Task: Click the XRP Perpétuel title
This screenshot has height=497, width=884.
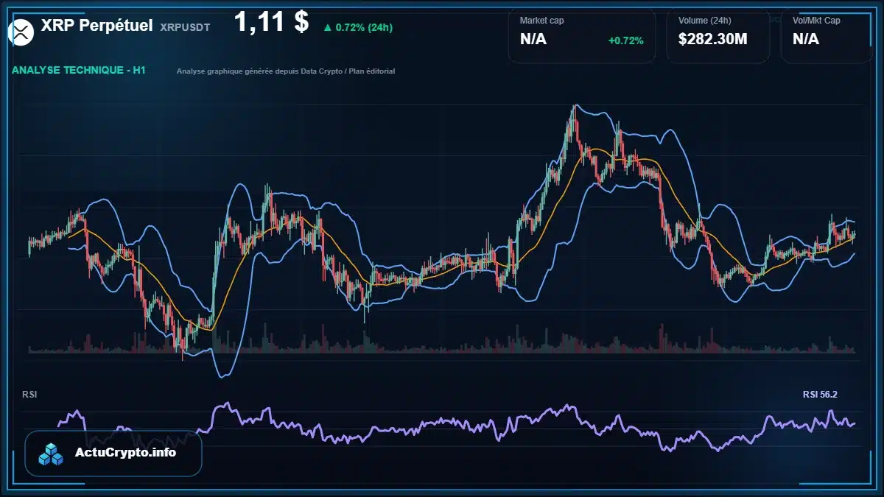Action: click(97, 26)
